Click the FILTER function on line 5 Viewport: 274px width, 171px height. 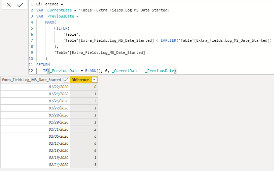61,28
